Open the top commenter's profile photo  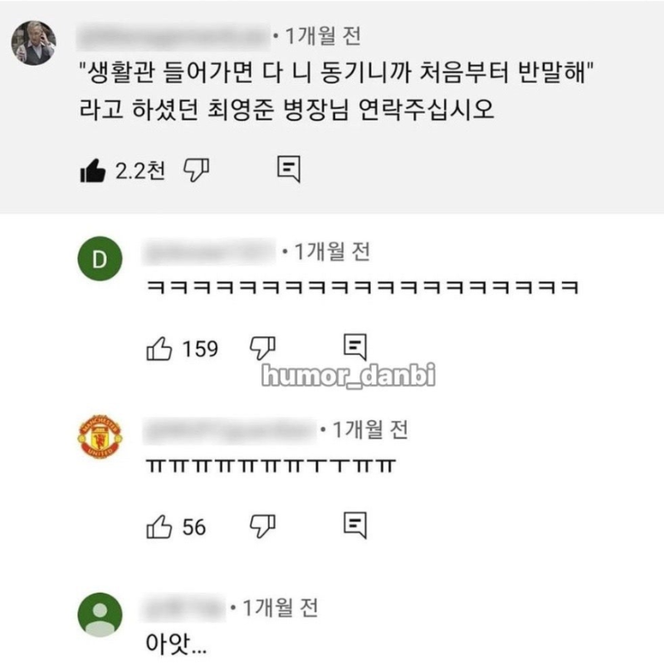pyautogui.click(x=33, y=43)
